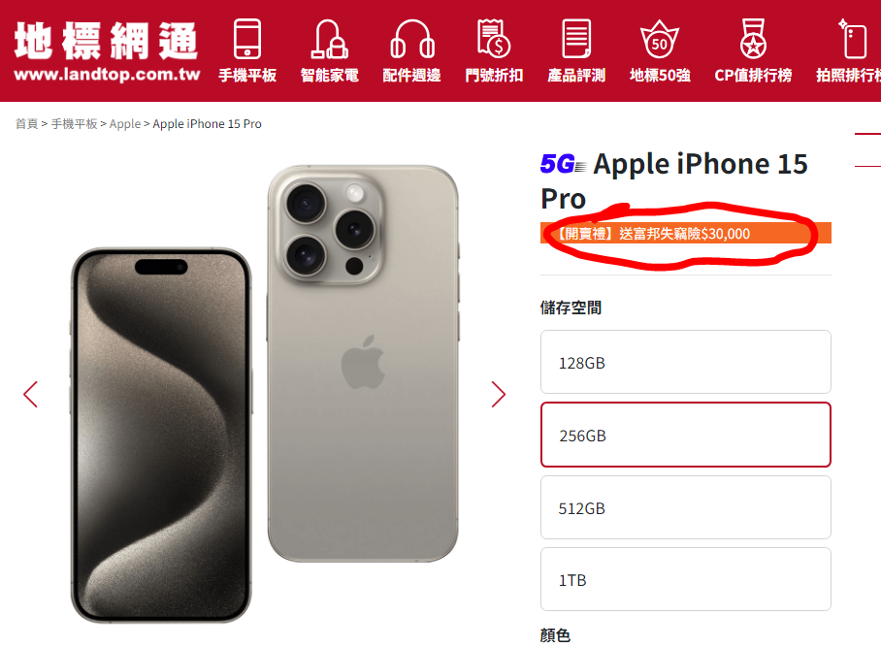The image size is (881, 647).
Task: Open the 地標50強 crown icon
Action: coord(660,39)
